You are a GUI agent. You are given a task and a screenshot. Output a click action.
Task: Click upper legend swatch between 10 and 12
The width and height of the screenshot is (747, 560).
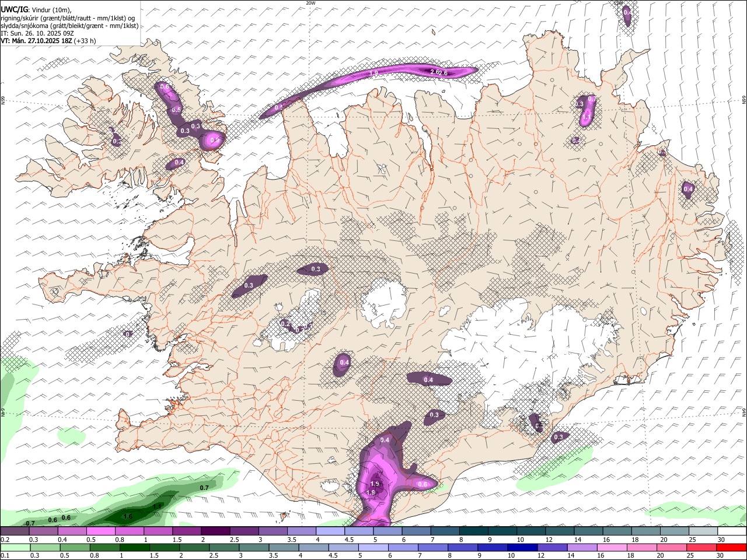click(531, 531)
